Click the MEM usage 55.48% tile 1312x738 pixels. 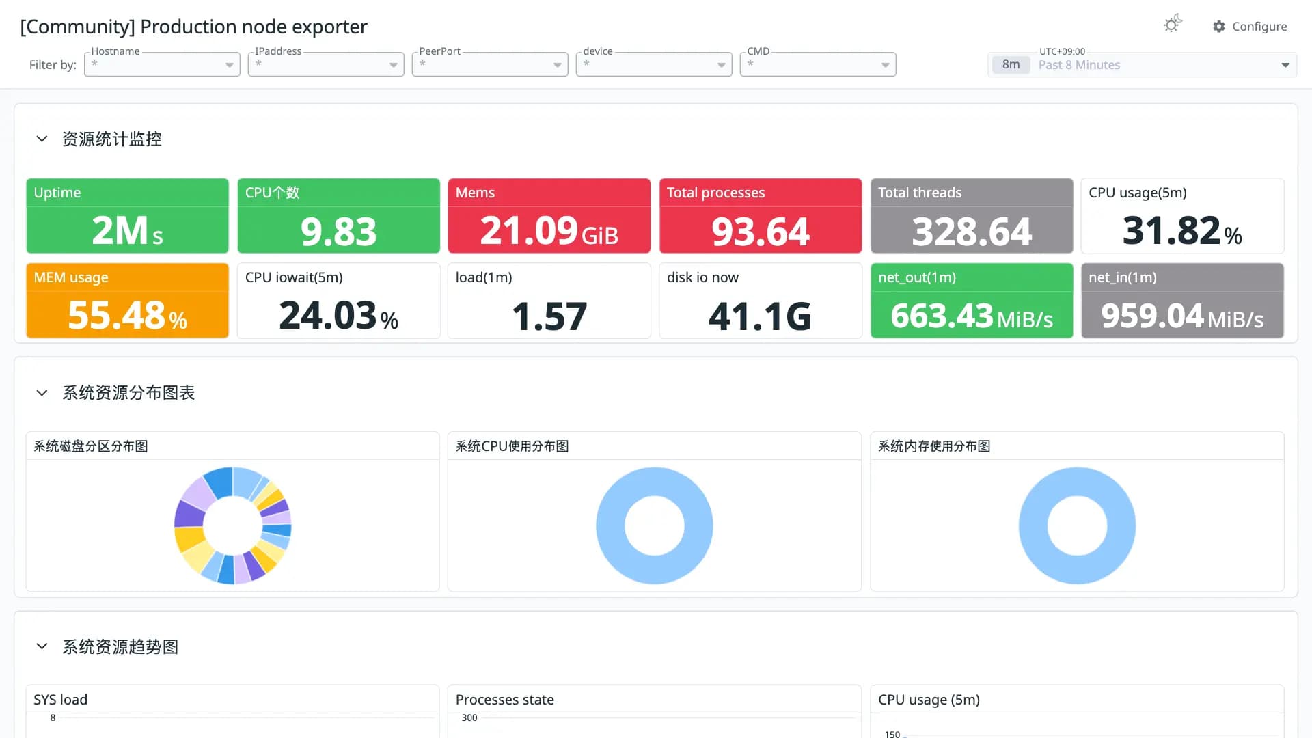coord(127,301)
